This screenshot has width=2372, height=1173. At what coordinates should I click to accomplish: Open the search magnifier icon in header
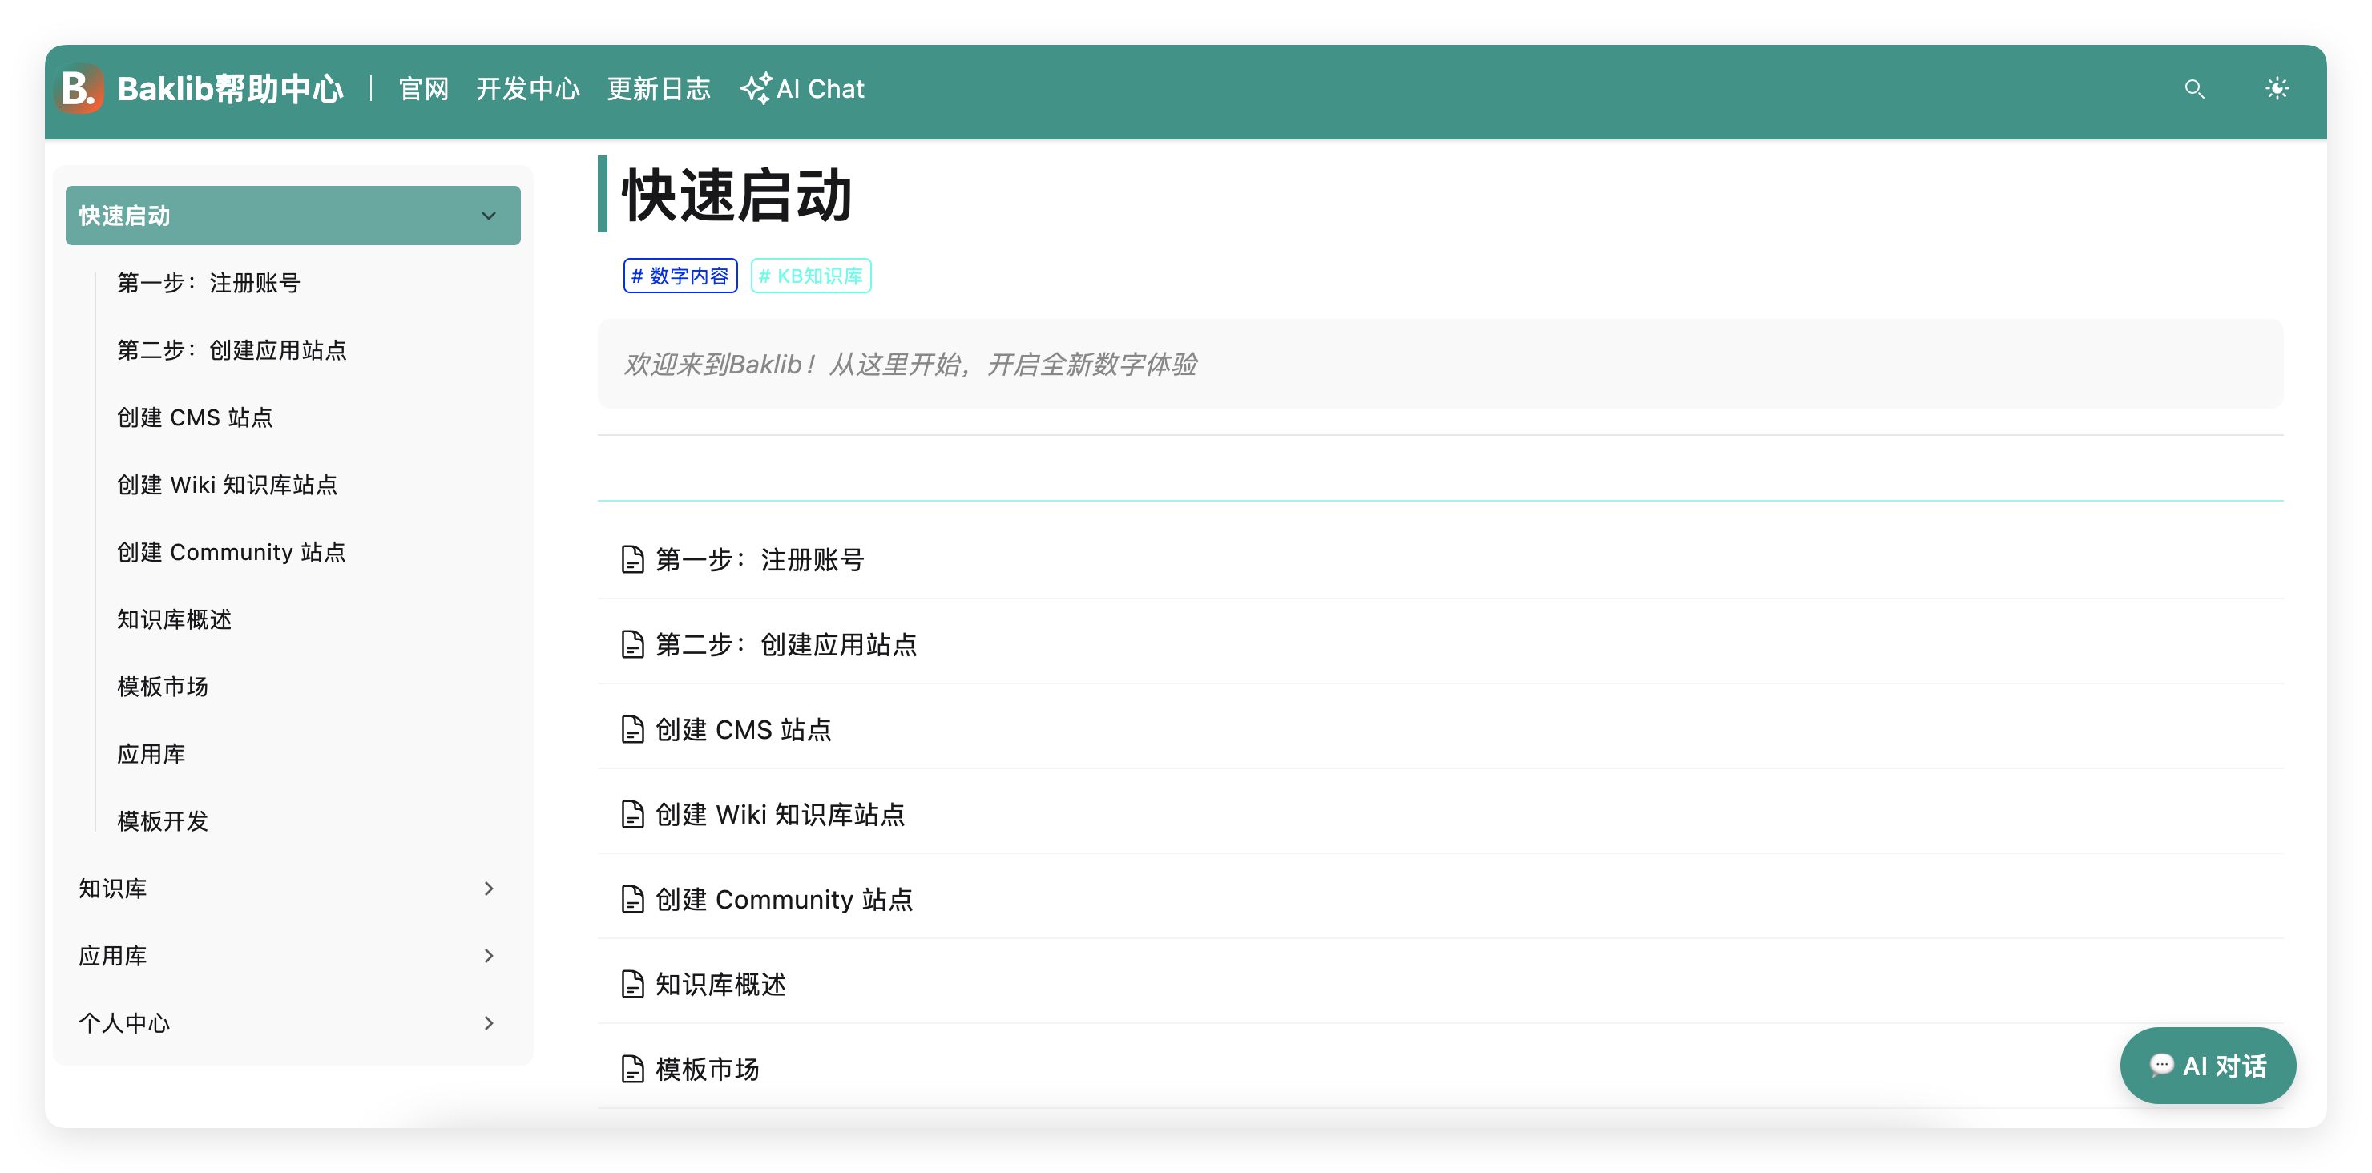2194,88
